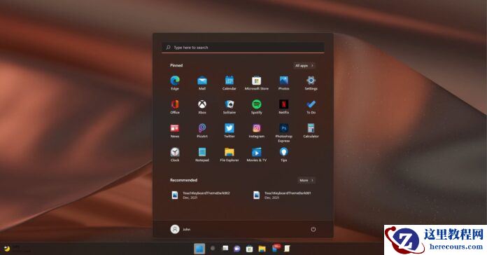Open Settings from pinned apps
Screen dimensions: 487x255
(x=311, y=83)
